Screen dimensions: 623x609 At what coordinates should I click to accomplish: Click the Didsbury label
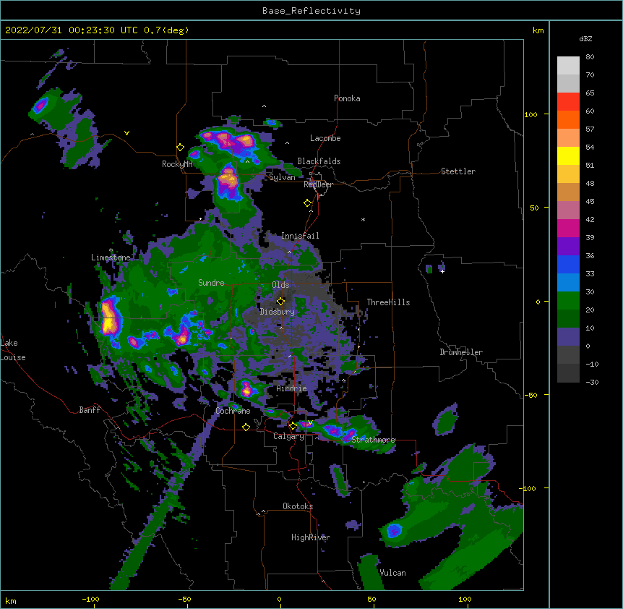coord(278,312)
